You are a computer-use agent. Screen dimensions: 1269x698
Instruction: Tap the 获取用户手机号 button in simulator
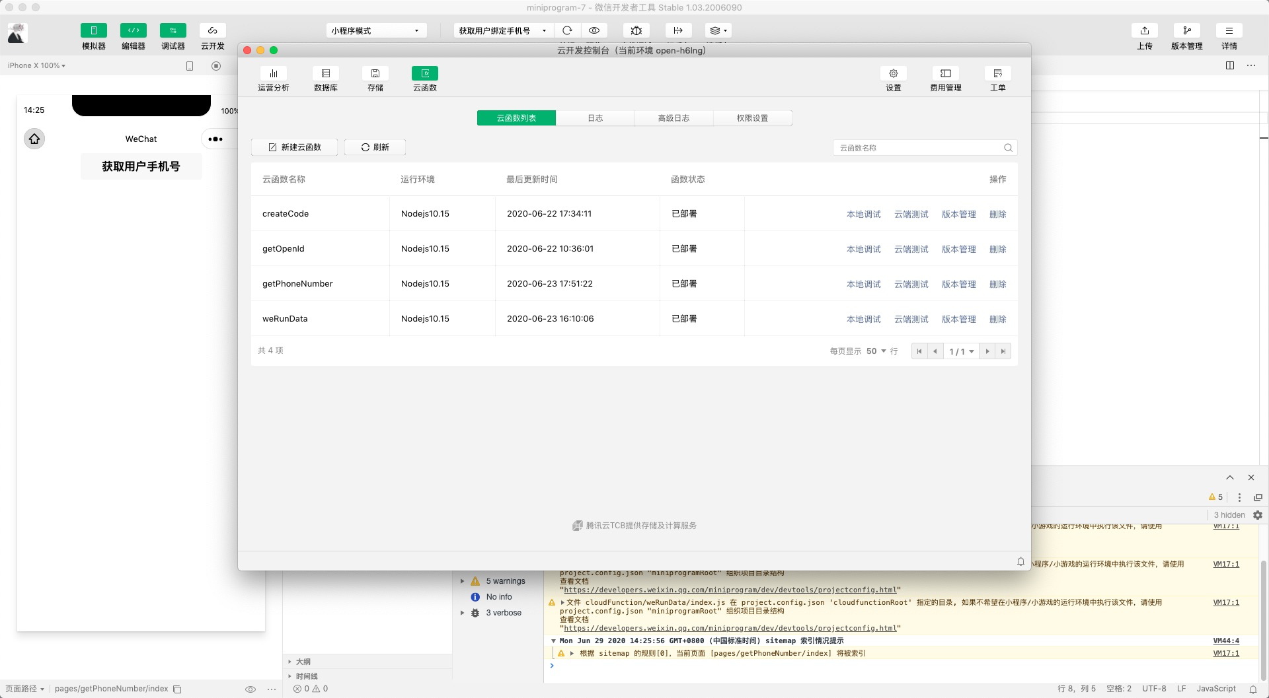[x=141, y=166]
